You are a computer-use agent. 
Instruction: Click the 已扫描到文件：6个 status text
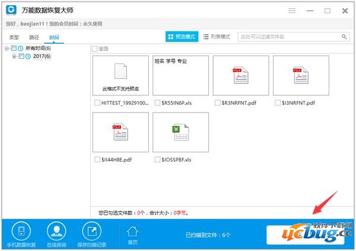[208, 235]
